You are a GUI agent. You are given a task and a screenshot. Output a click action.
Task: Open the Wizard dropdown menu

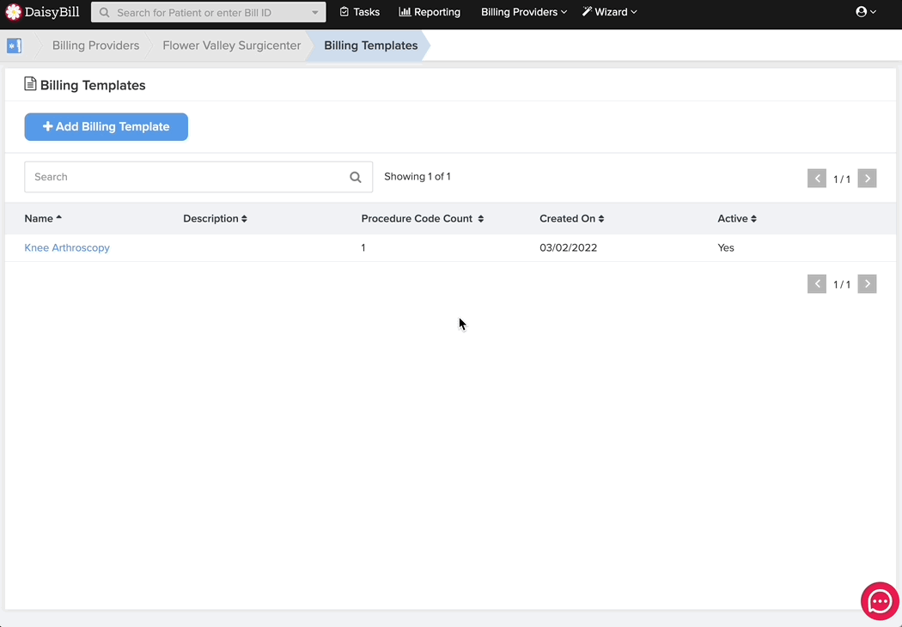pos(609,12)
